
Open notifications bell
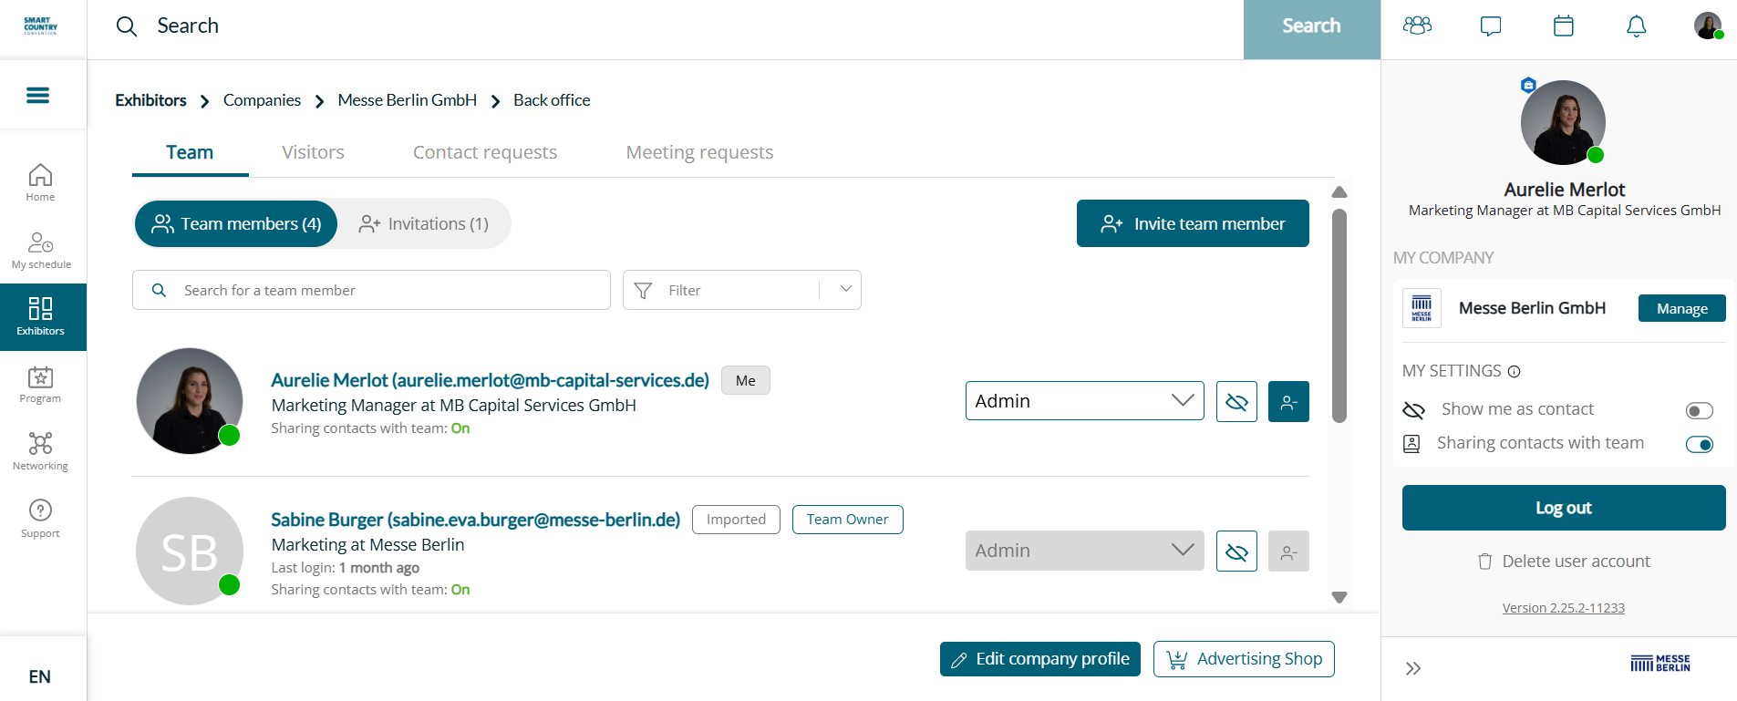click(x=1637, y=26)
